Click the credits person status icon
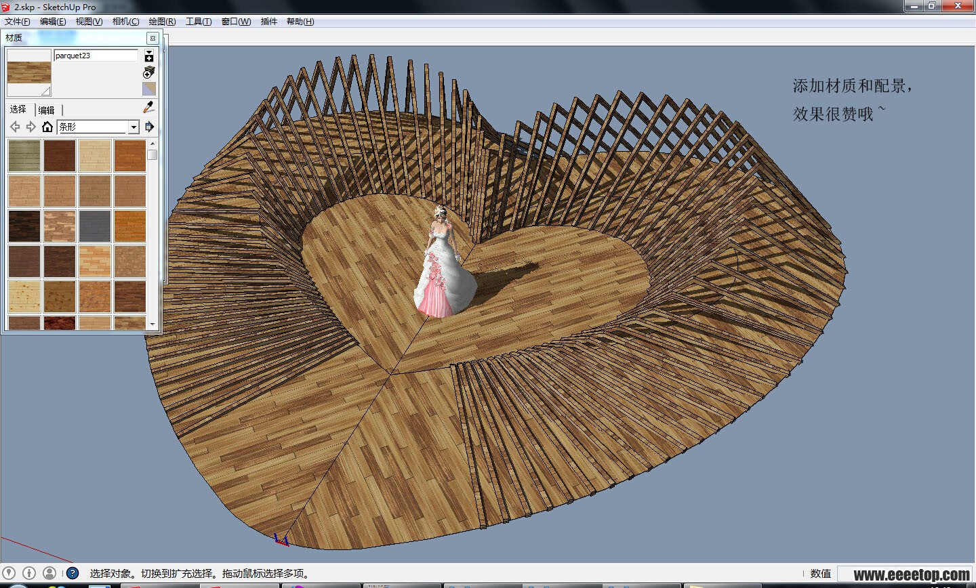This screenshot has height=588, width=976. (29, 573)
